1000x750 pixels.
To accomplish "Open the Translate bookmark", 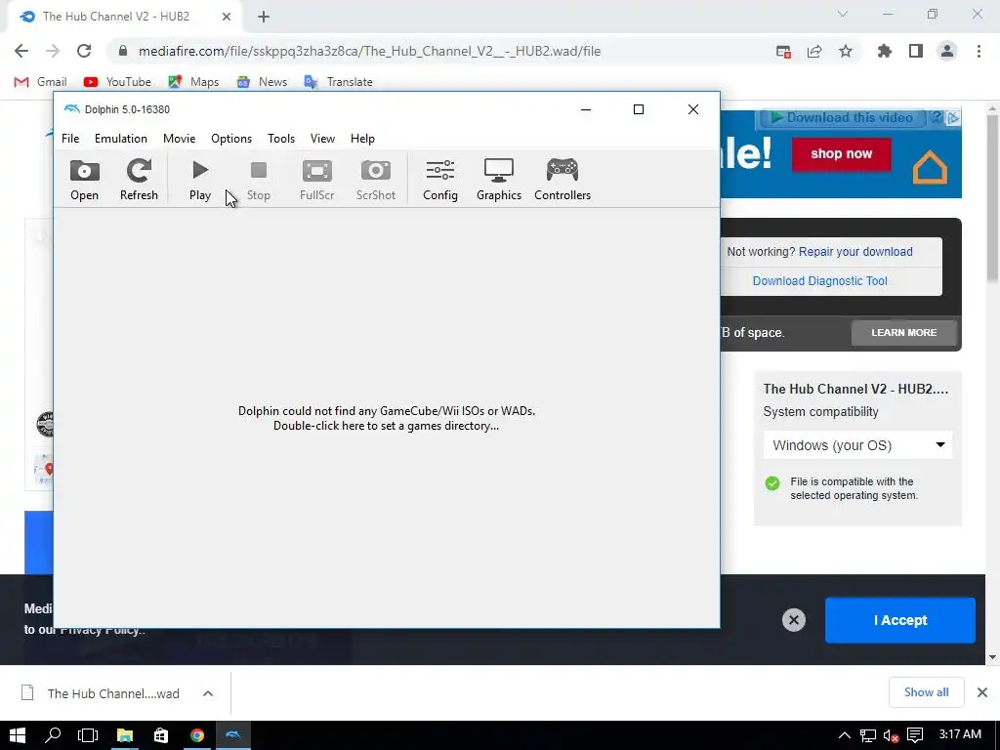I will tap(339, 82).
